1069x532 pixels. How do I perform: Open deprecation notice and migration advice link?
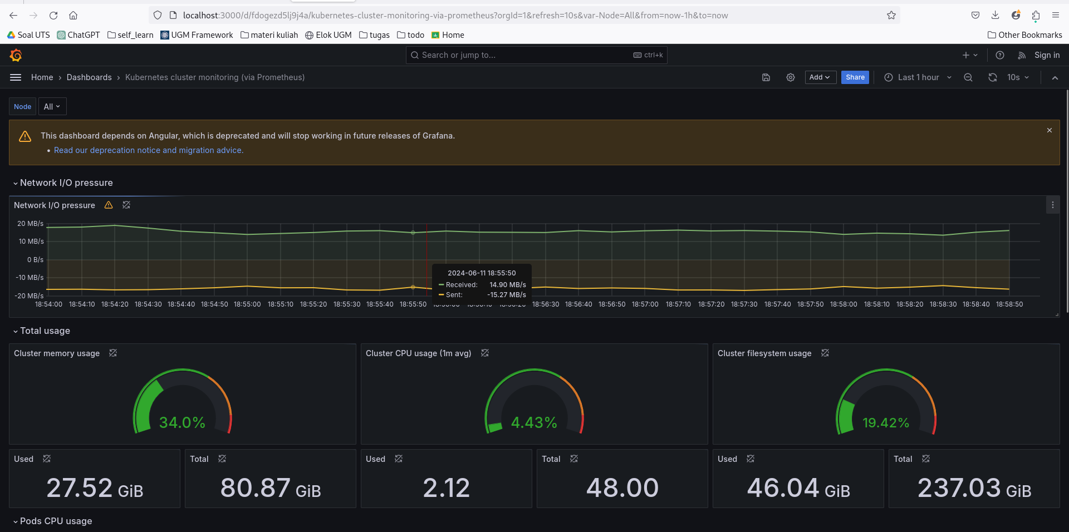[x=149, y=150]
